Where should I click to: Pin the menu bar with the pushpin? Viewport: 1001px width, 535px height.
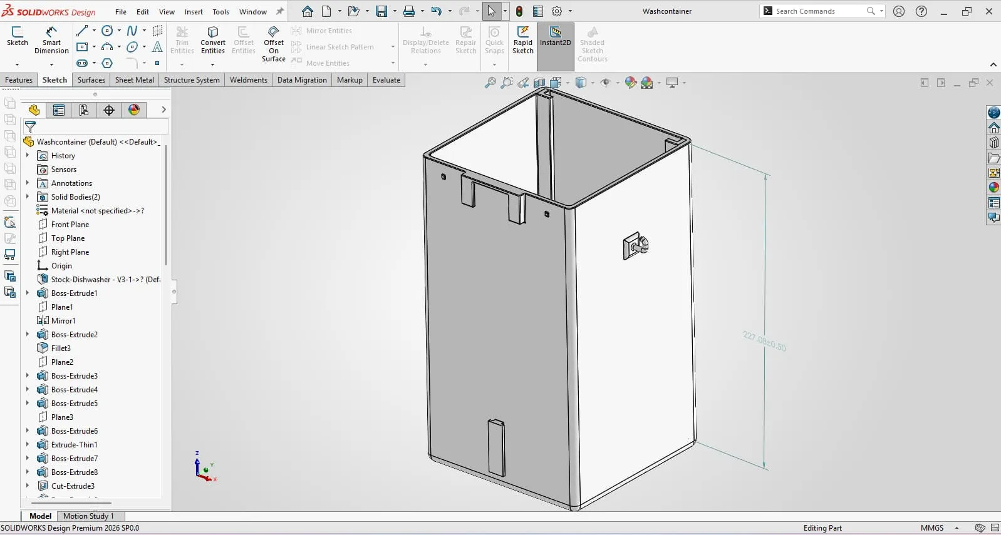(x=280, y=11)
